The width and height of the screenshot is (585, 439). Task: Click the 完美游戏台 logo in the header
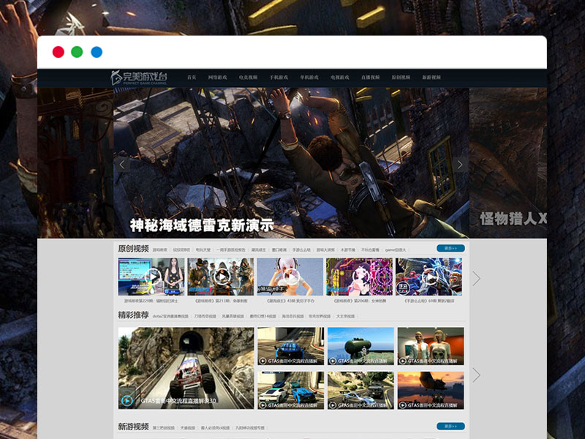click(140, 77)
